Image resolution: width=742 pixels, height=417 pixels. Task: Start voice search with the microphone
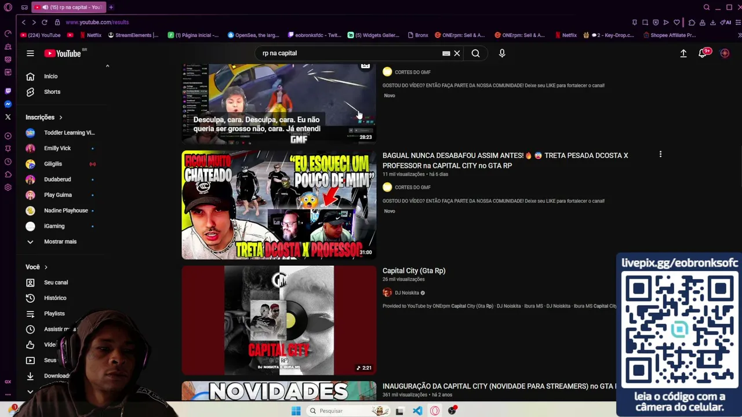coord(502,53)
